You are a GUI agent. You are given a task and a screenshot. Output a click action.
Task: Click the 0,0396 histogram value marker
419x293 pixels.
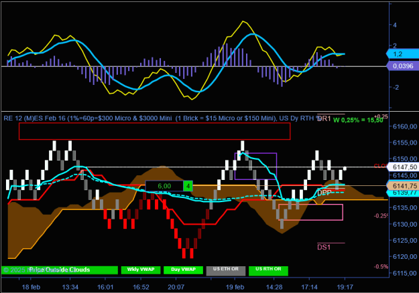[x=403, y=66]
